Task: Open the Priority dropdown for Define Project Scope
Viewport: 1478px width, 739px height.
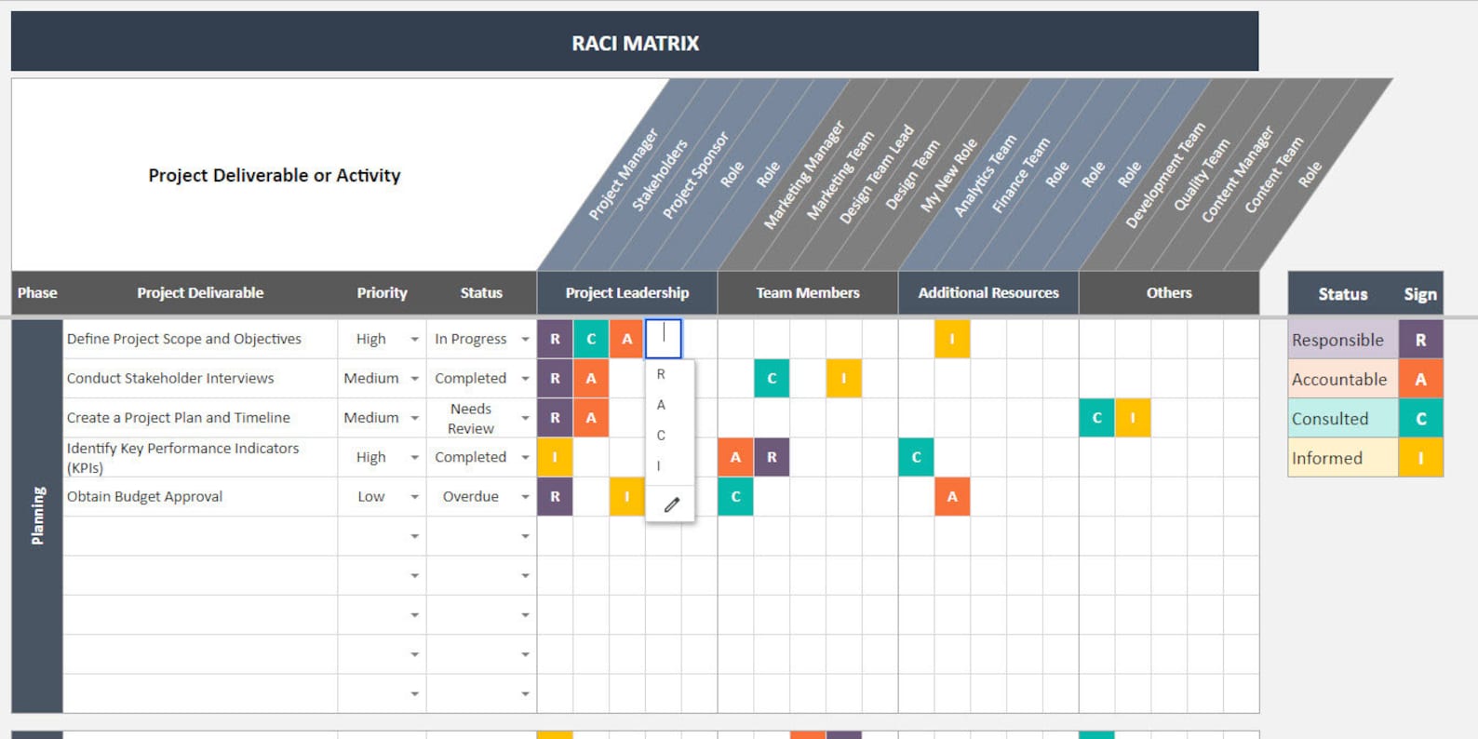Action: [414, 340]
